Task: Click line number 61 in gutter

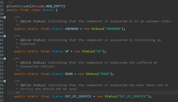Action: [x=2, y=96]
